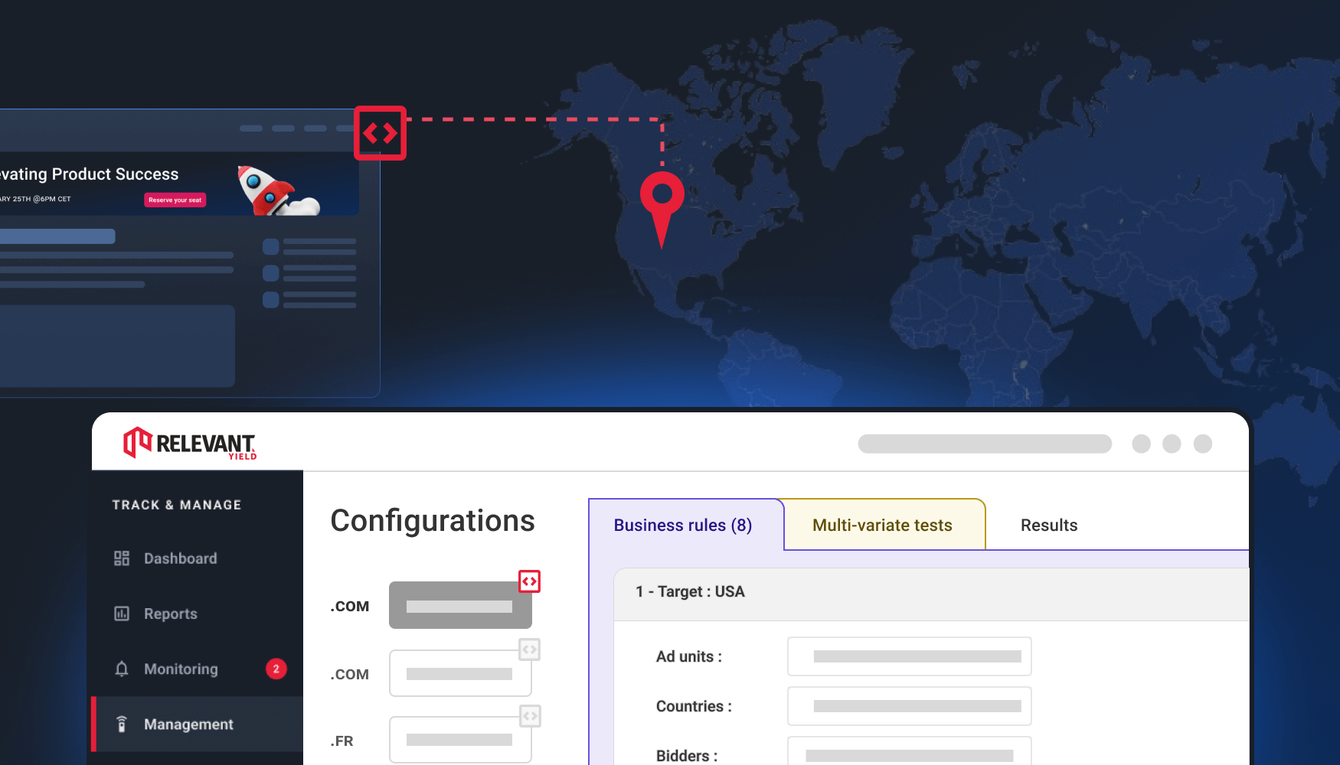Click the large red code tag icon
The height and width of the screenshot is (765, 1340).
click(x=380, y=133)
